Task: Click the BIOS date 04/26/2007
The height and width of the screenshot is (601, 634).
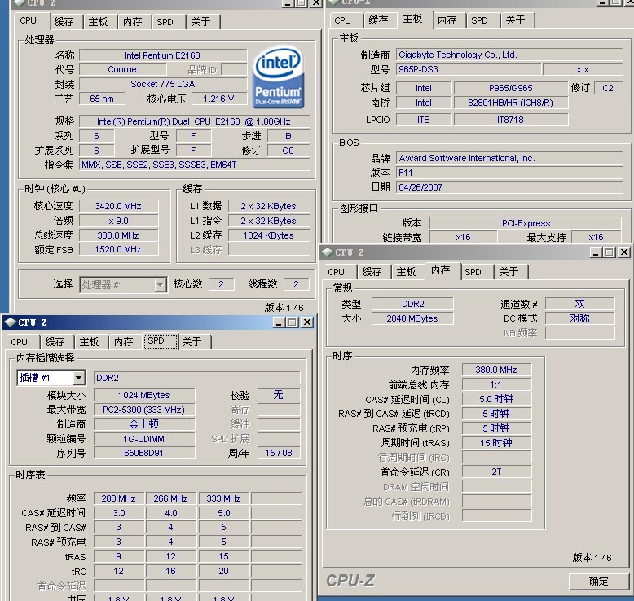Action: click(509, 187)
